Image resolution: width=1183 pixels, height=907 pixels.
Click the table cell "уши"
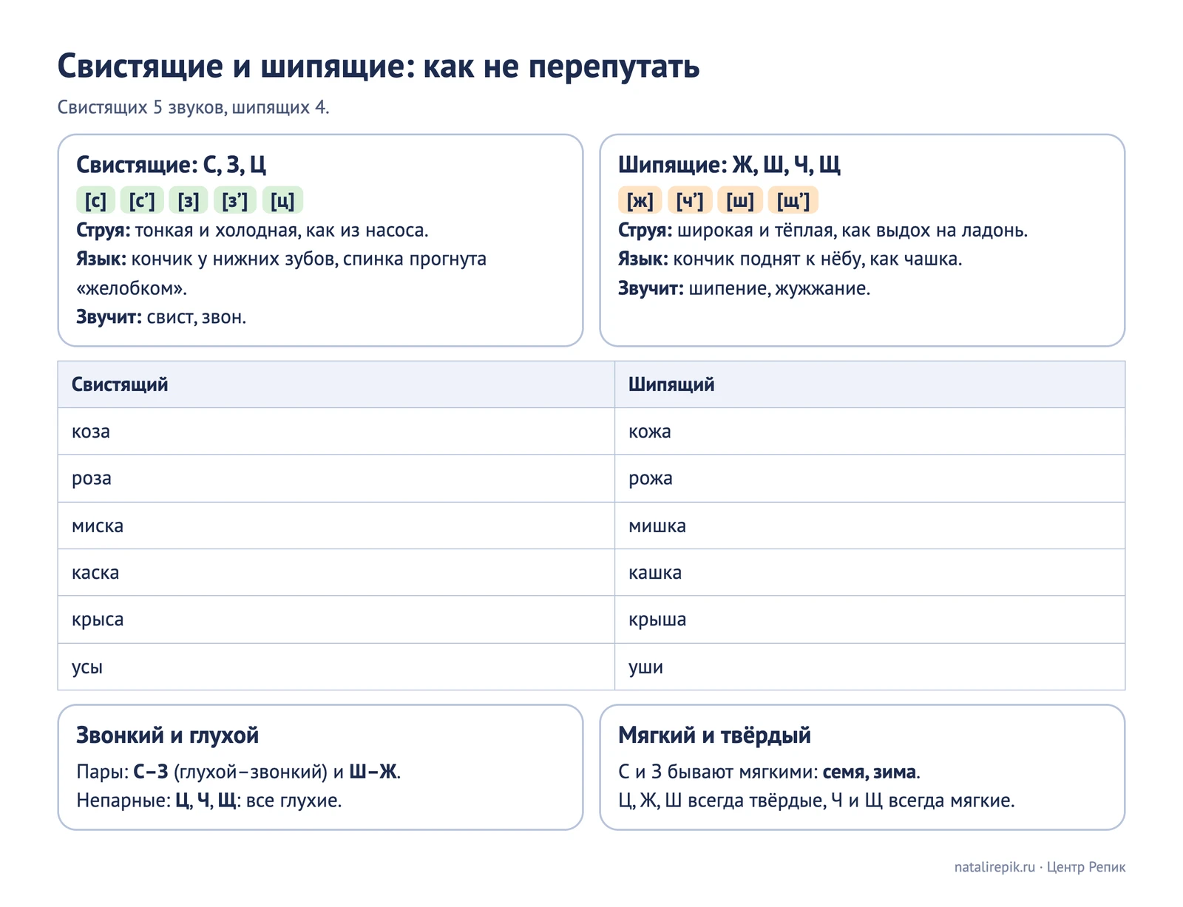tap(870, 667)
